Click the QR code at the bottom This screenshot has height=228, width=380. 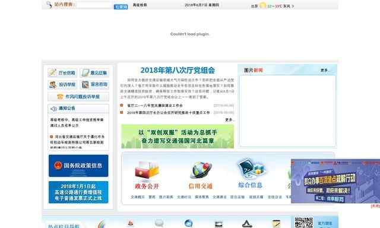[x=303, y=223]
